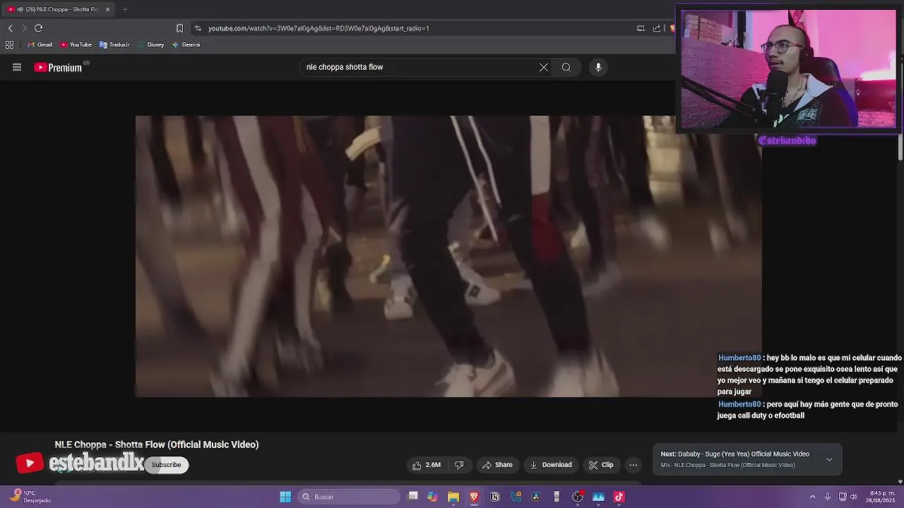The image size is (904, 508).
Task: Subscribe to the NLE Choppa channel
Action: click(166, 465)
